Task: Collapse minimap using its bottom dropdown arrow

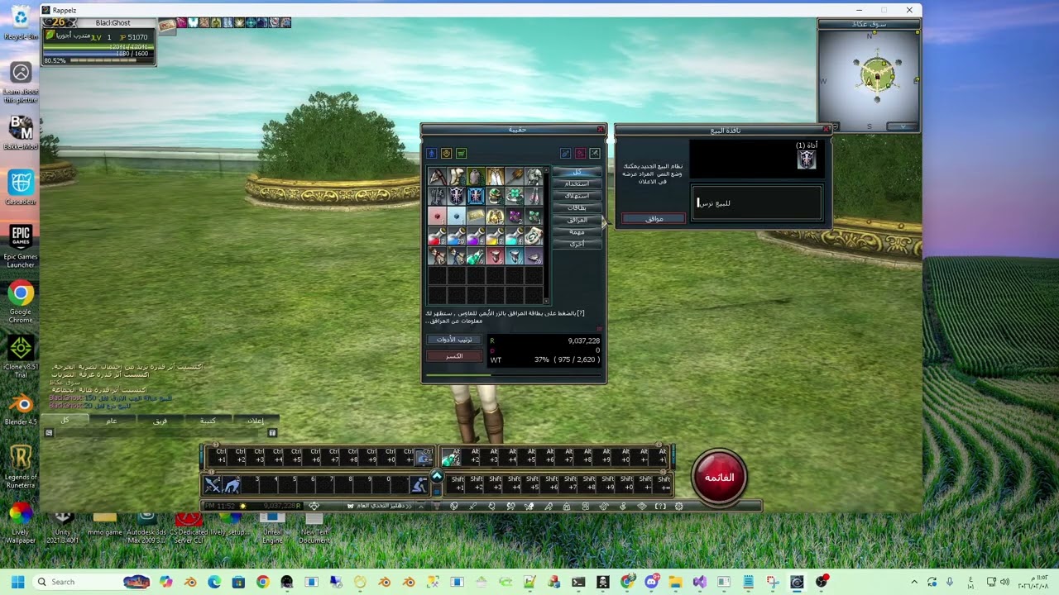Action: tap(903, 126)
